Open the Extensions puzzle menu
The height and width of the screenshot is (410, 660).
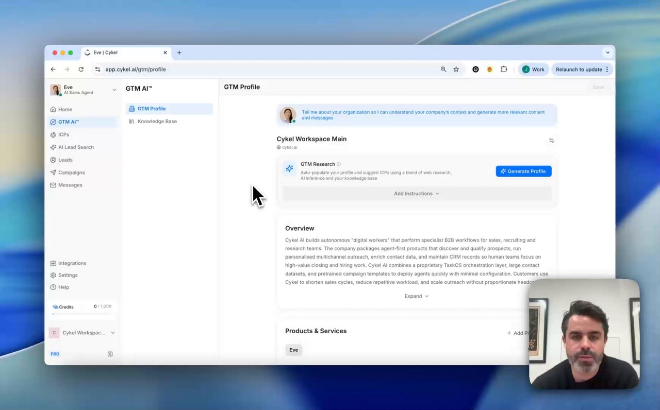[504, 70]
